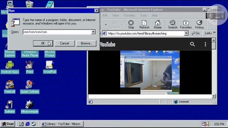Cancel the Run dialog
Viewport: 228px width, 128px height.
click(x=64, y=43)
